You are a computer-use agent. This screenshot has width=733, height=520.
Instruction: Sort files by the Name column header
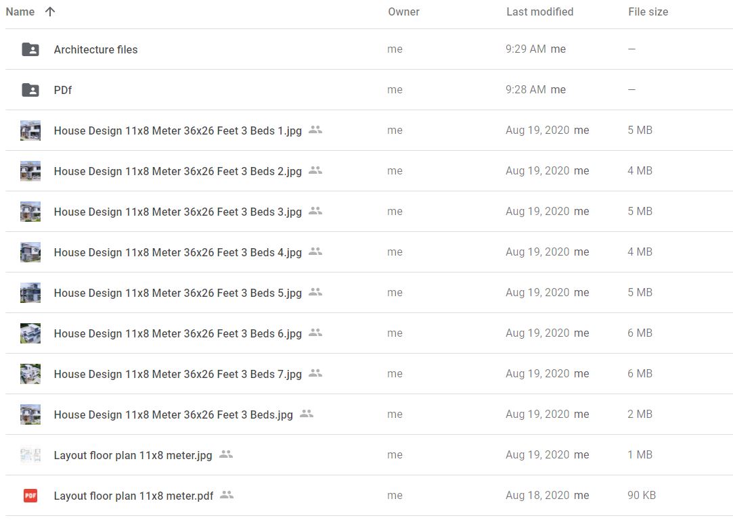point(20,11)
